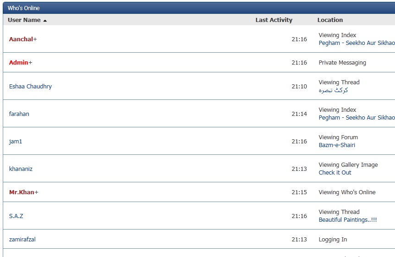Go to Bazm-e-Shairi forum
395x257 pixels.
pyautogui.click(x=337, y=145)
